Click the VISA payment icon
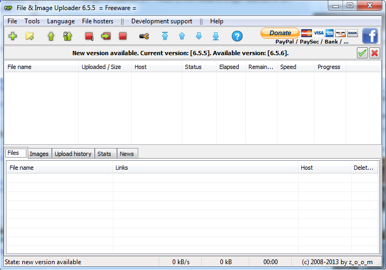386x270 pixels. (x=319, y=33)
